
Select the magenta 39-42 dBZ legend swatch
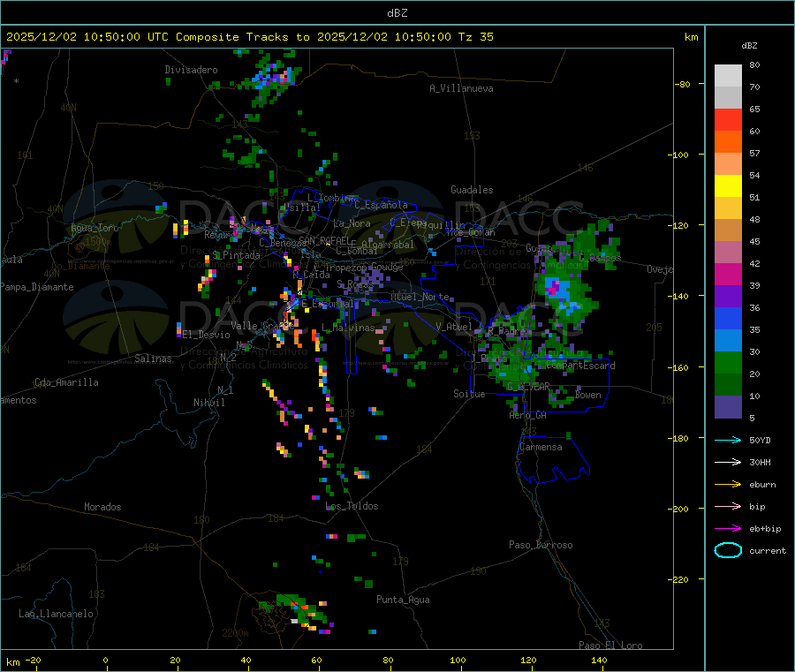pos(728,274)
